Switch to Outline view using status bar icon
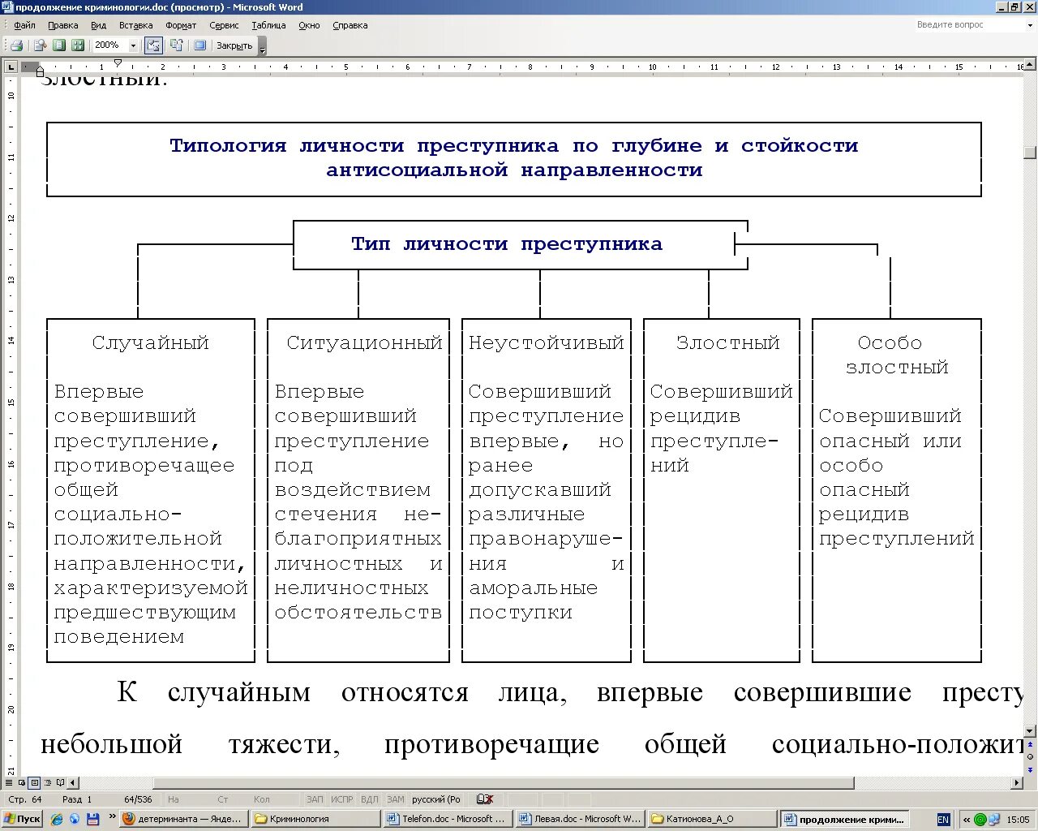Viewport: 1038px width, 831px height. click(48, 783)
